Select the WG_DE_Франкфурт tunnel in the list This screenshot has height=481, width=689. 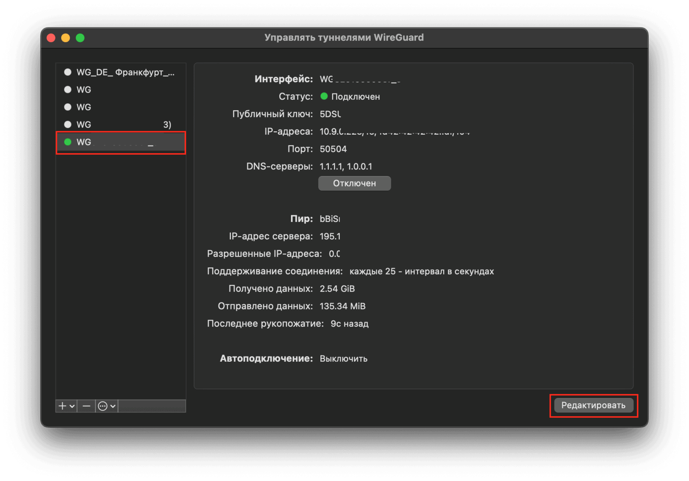pos(125,72)
